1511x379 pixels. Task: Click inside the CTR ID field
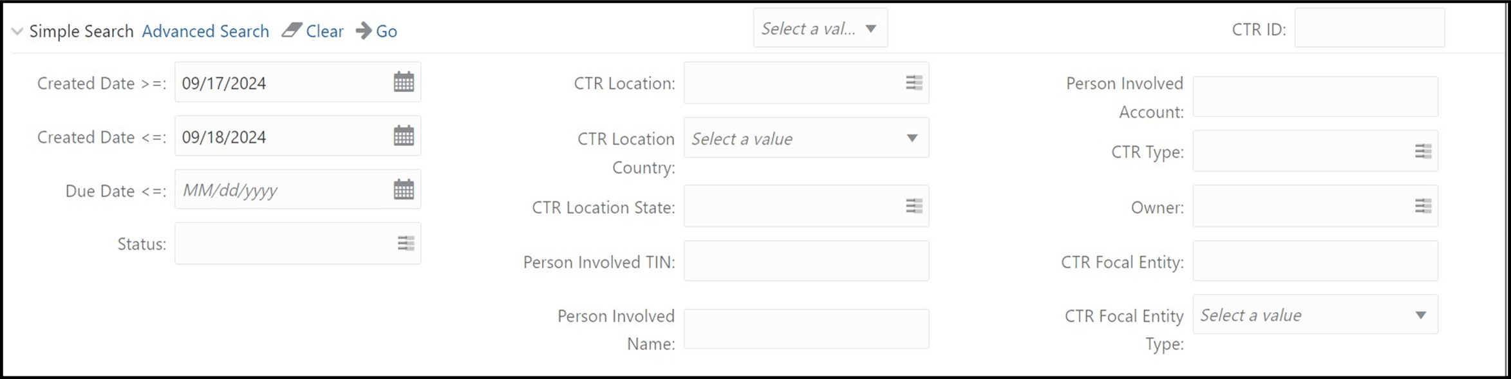coord(1369,28)
